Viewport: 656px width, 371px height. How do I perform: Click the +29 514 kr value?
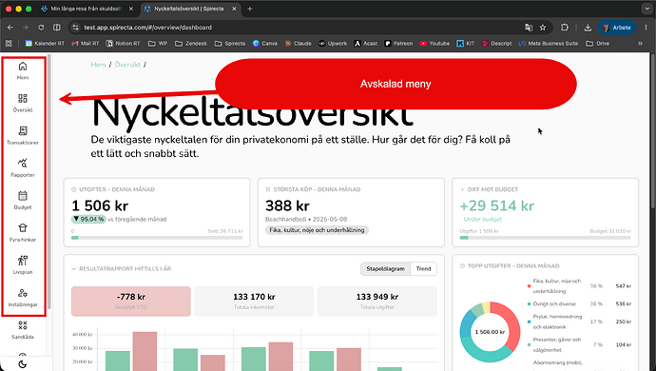point(497,206)
